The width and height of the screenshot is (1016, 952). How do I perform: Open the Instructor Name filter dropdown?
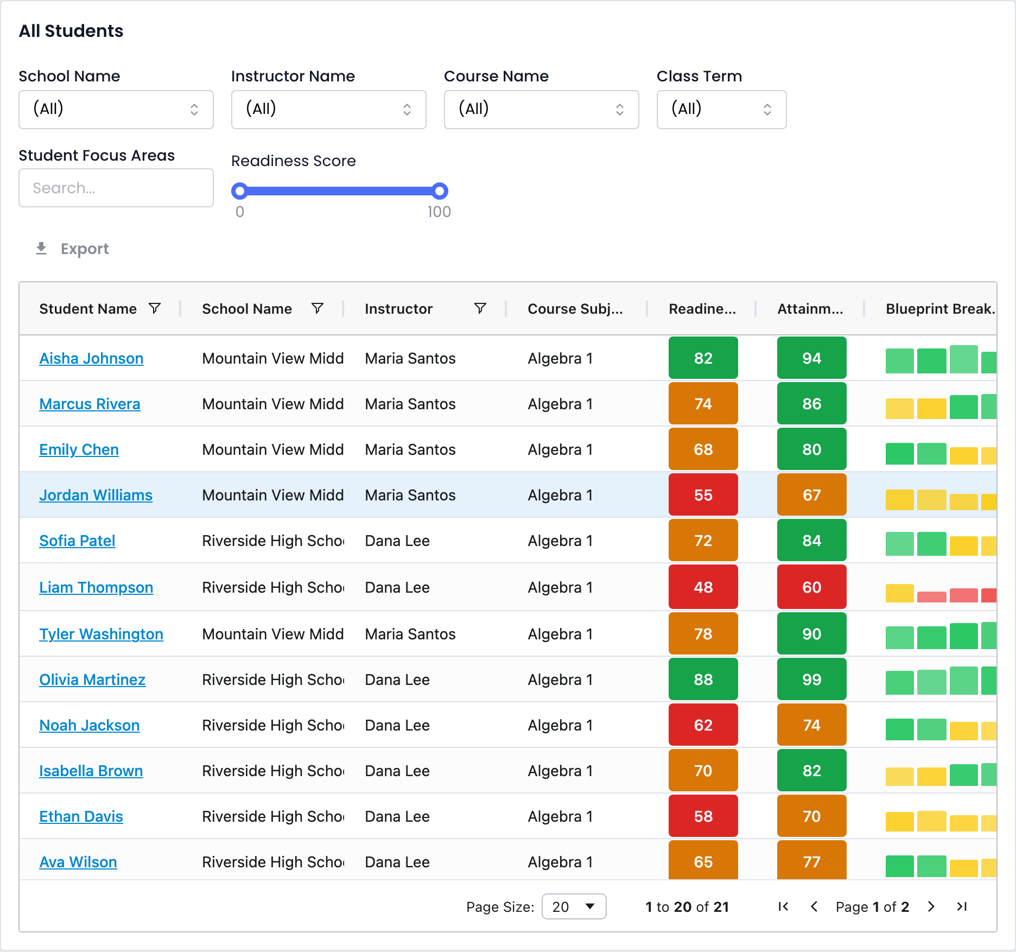coord(329,110)
